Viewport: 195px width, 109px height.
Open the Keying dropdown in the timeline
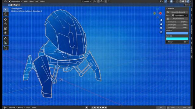click(21, 107)
